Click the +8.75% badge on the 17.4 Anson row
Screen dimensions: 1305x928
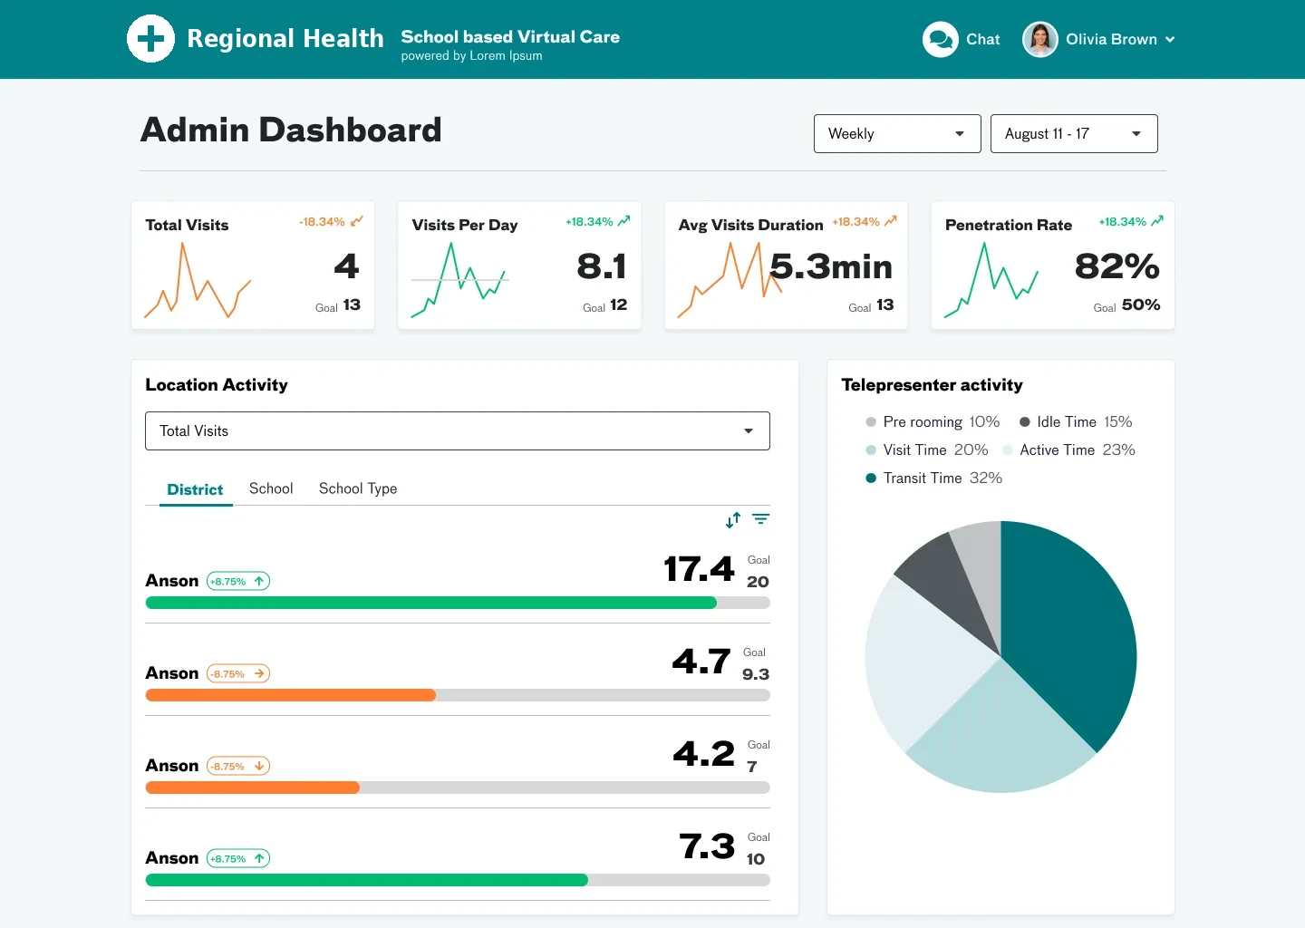pos(238,581)
